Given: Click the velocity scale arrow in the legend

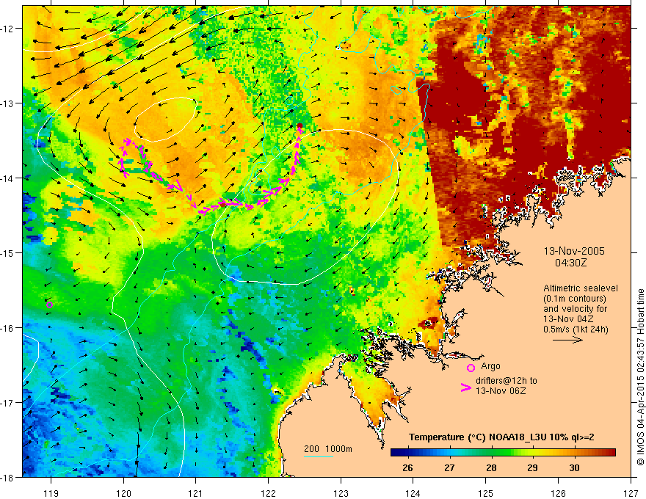Looking at the screenshot, I should tap(567, 340).
